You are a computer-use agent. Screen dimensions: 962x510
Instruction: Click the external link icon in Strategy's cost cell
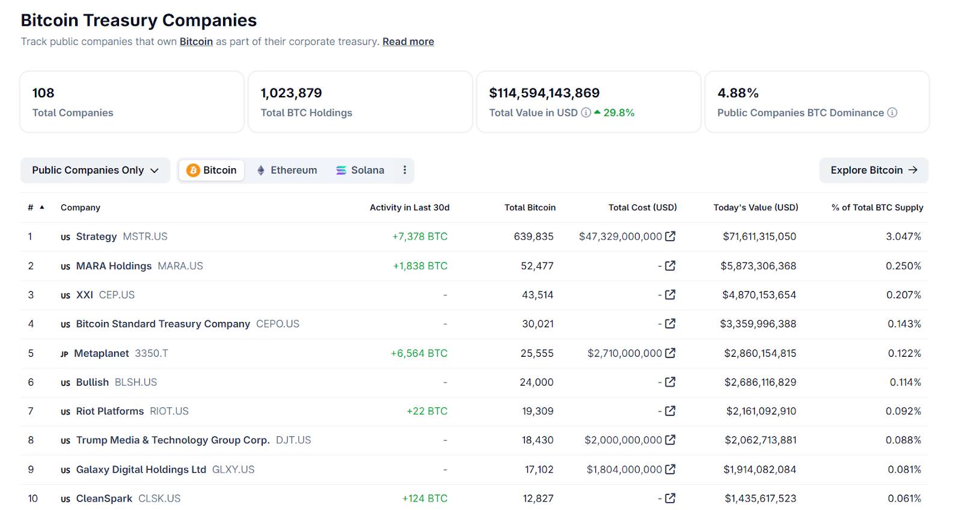coord(670,237)
